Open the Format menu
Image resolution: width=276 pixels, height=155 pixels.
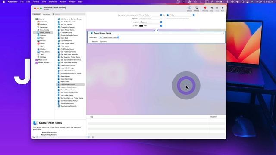coord(36,2)
